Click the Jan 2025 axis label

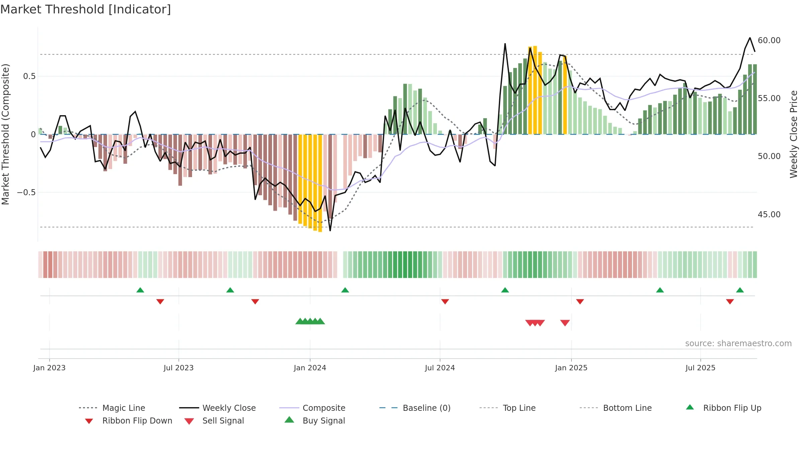pyautogui.click(x=571, y=368)
